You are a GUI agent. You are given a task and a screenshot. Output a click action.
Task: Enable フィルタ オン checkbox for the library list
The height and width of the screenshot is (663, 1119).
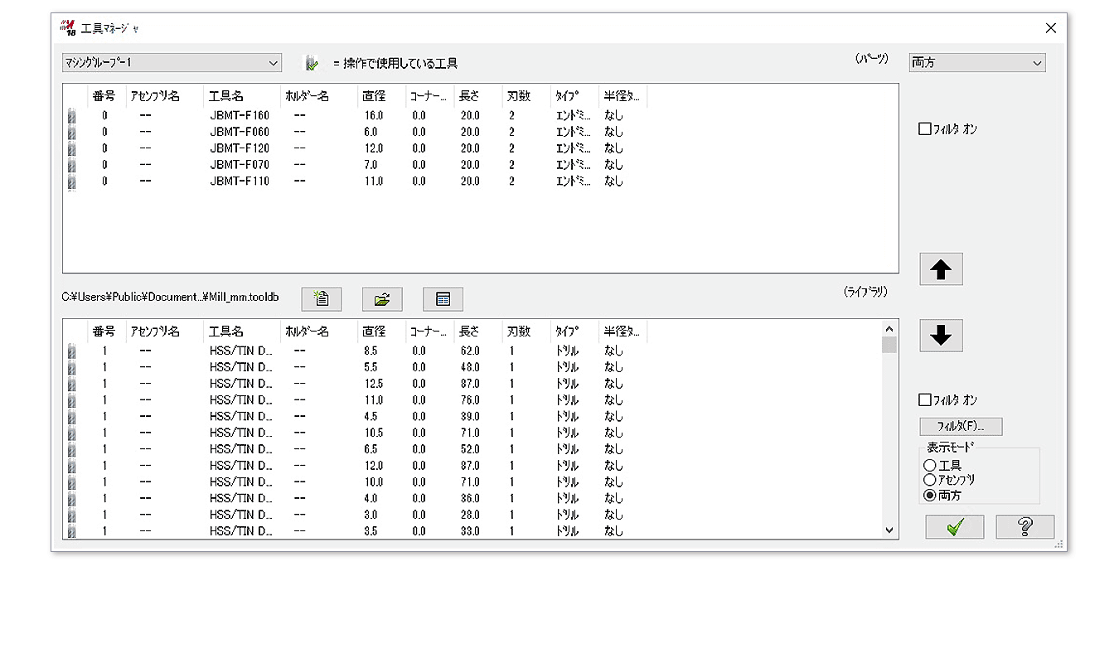point(925,400)
